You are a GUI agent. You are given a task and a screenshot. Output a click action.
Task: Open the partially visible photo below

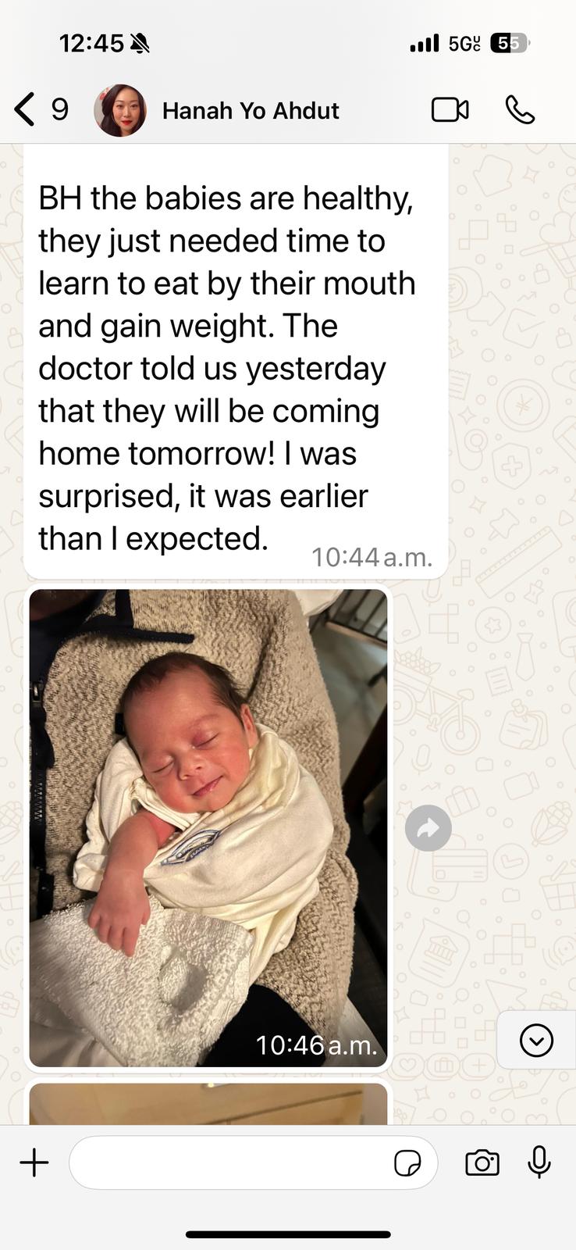pos(208,1103)
